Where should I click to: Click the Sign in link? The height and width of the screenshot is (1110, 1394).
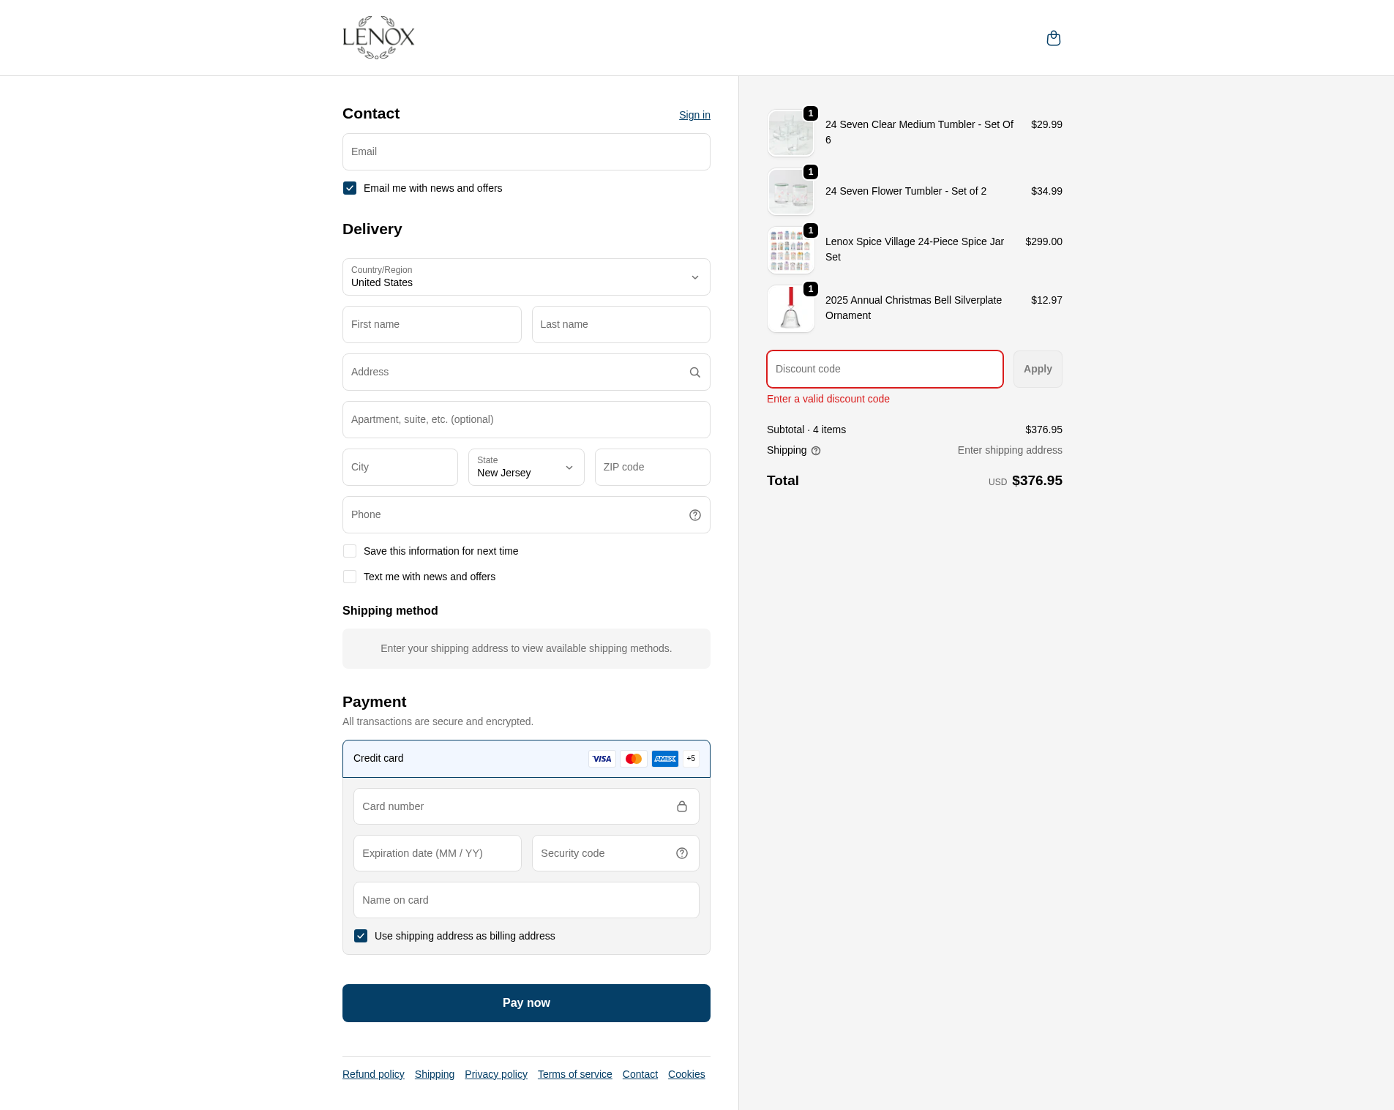(x=694, y=115)
